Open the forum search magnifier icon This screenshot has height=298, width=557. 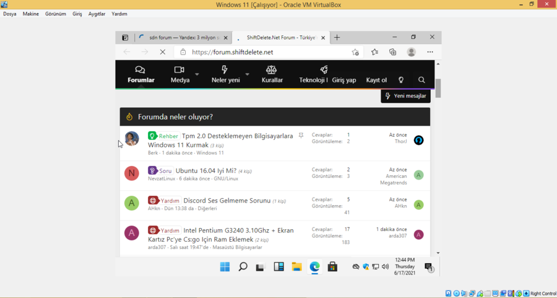pyautogui.click(x=421, y=80)
